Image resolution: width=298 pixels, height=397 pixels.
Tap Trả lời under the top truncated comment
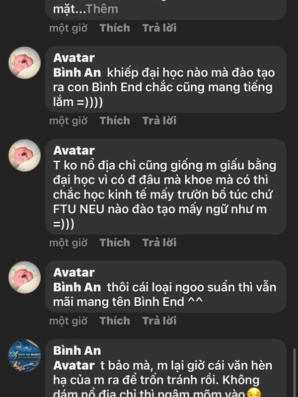coord(159,28)
